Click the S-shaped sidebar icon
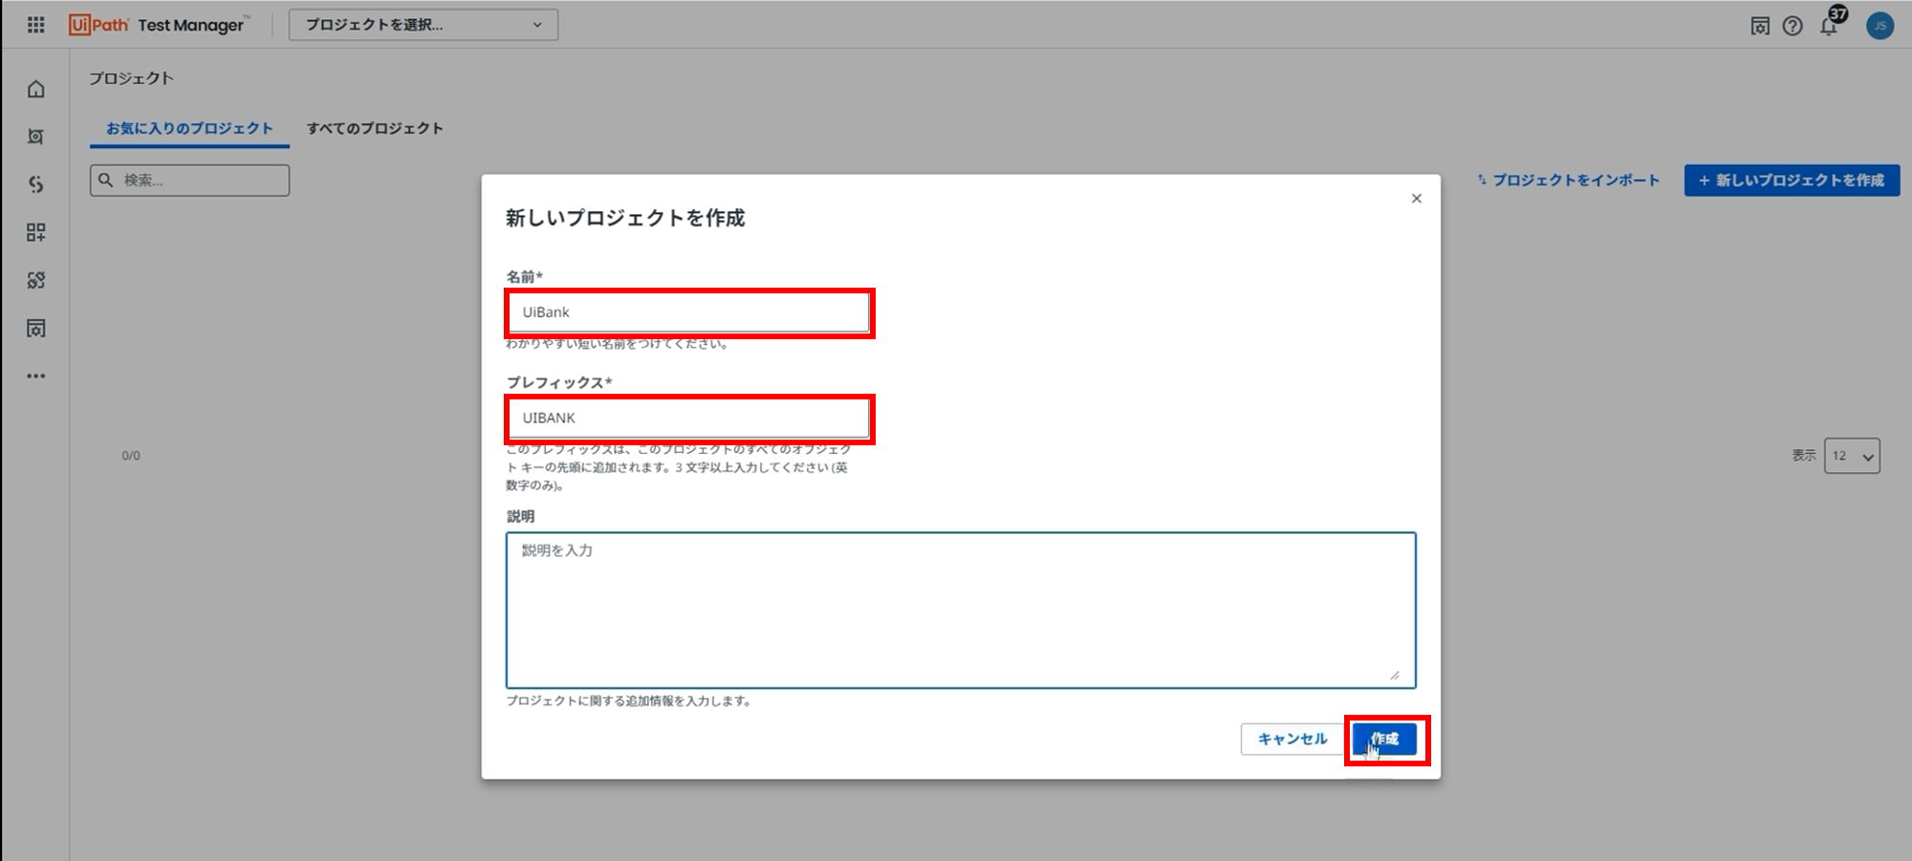This screenshot has height=861, width=1912. (x=36, y=184)
